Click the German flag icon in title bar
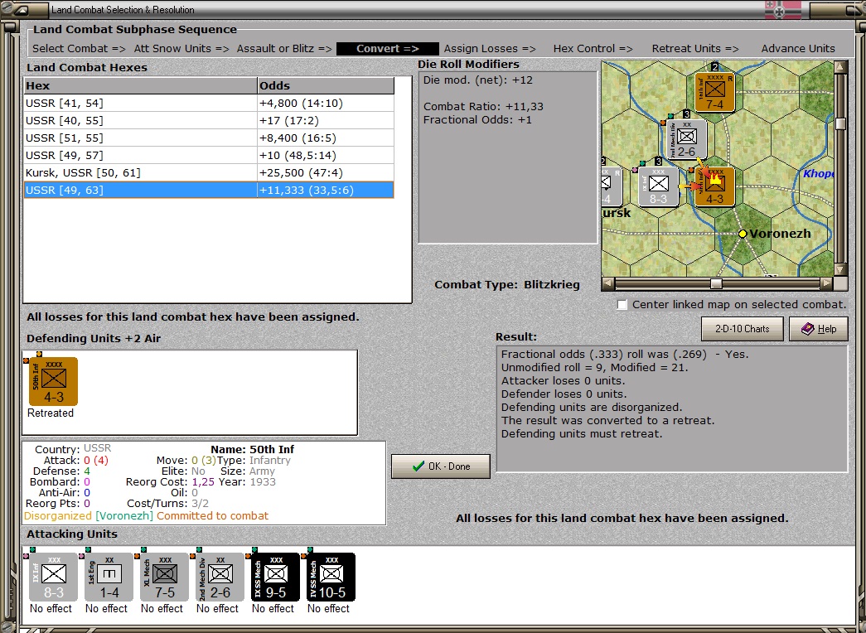This screenshot has height=633, width=866. pos(781,10)
